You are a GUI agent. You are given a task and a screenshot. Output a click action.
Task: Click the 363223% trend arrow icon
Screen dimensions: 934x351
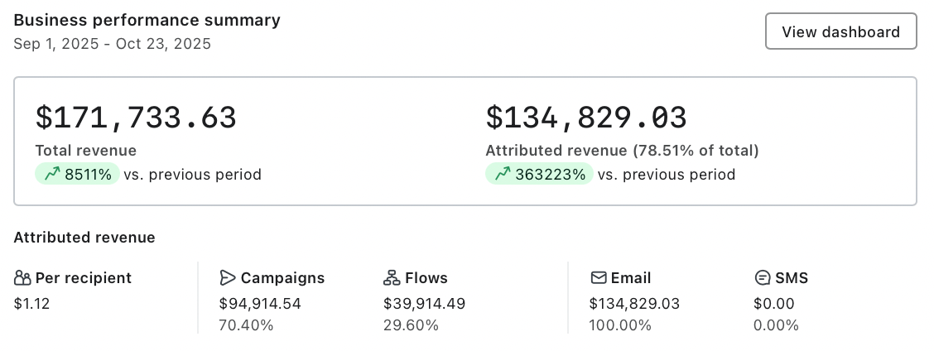click(x=503, y=175)
